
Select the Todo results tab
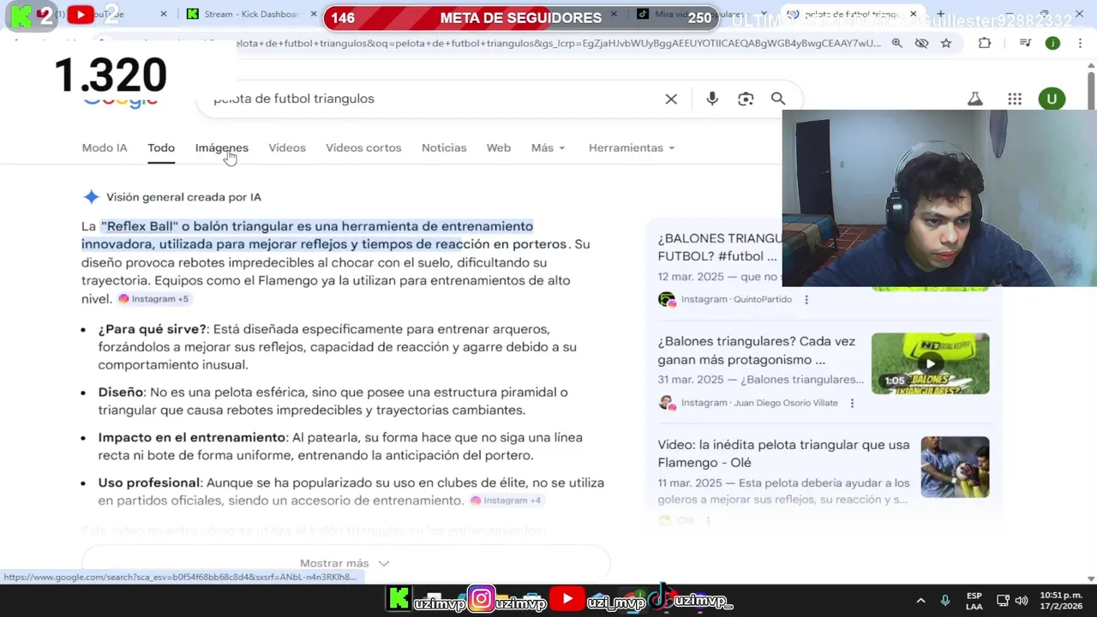161,147
